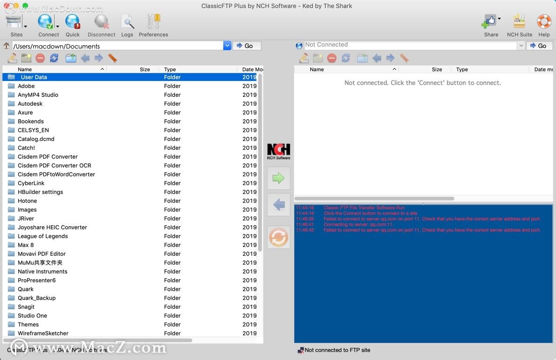Refresh the local file list
This screenshot has height=360, width=556.
[x=54, y=58]
